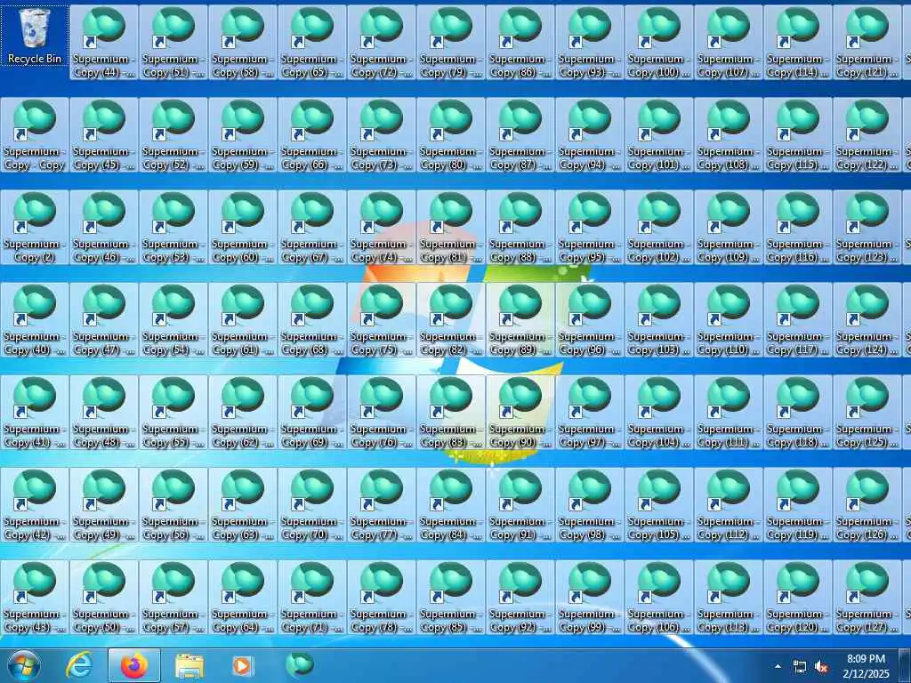
Task: Select Supermium Copy (42) shortcut
Action: [x=35, y=505]
